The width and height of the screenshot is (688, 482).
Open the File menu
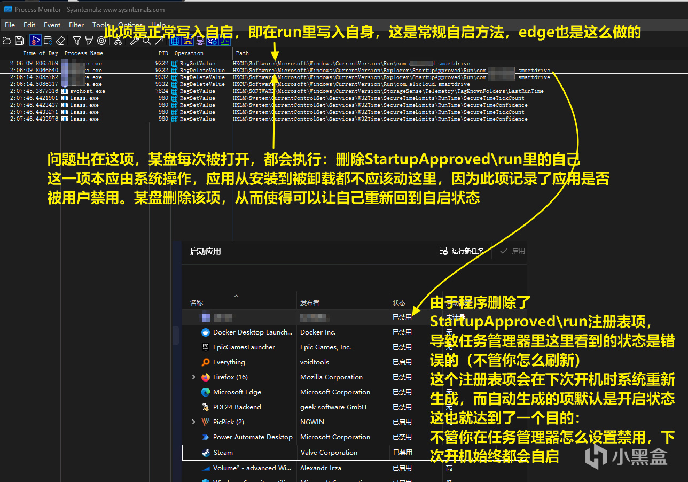(10, 25)
